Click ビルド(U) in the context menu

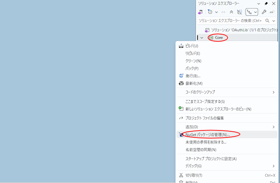[192, 46]
